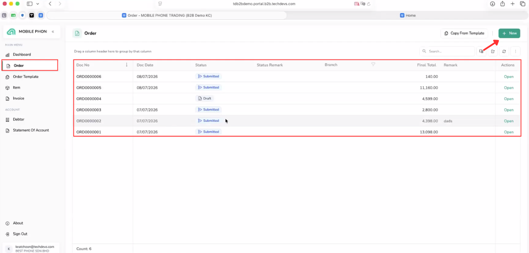This screenshot has width=529, height=253.
Task: Click the Doc Date column header
Action: coord(145,65)
